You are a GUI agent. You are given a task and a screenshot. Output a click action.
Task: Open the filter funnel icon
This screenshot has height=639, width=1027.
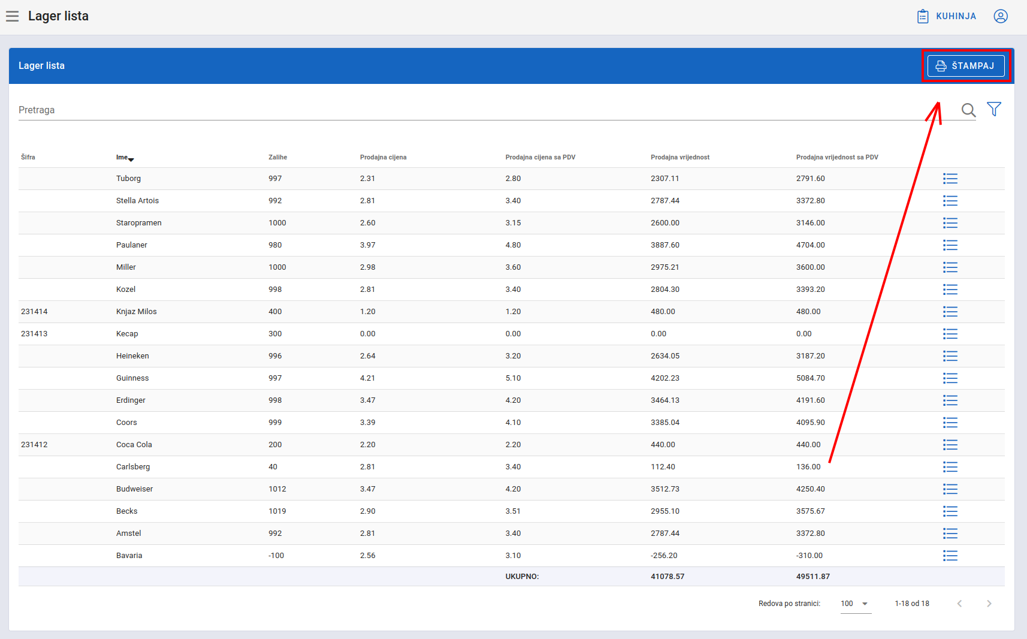994,109
